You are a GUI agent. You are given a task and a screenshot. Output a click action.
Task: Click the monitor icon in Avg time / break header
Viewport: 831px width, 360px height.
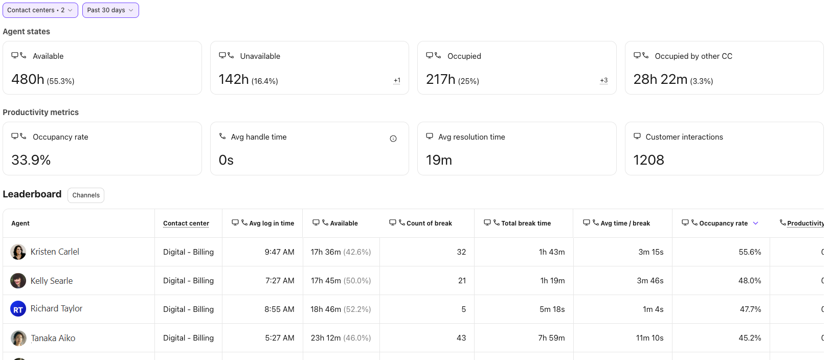587,222
